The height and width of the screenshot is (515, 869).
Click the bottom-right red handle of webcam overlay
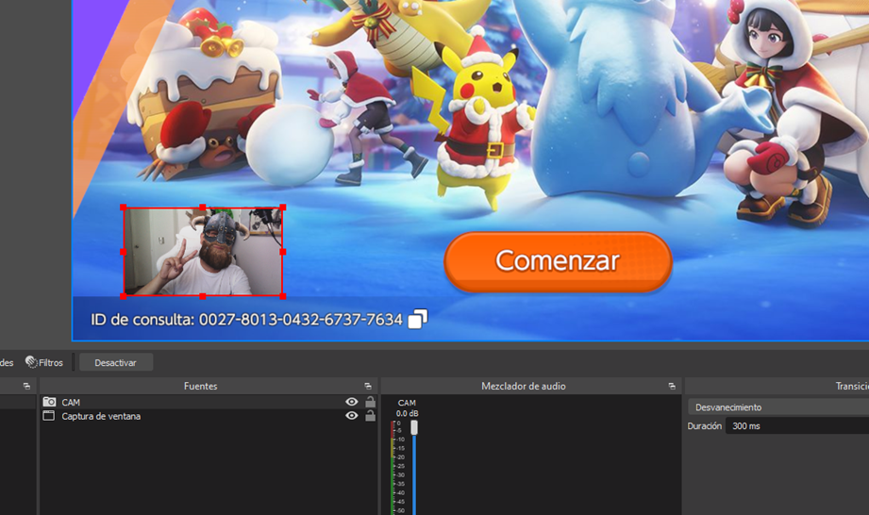click(283, 296)
